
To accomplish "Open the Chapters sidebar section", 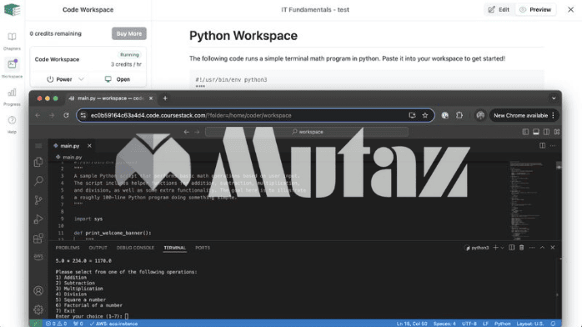I will 12,41.
